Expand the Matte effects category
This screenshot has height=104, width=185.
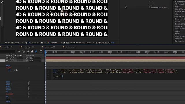(174, 34)
